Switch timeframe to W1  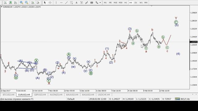pos(141,2)
